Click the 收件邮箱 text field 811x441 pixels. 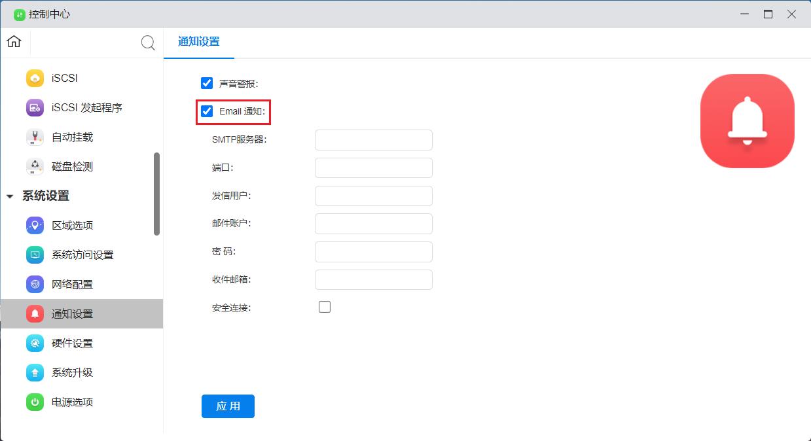point(373,279)
